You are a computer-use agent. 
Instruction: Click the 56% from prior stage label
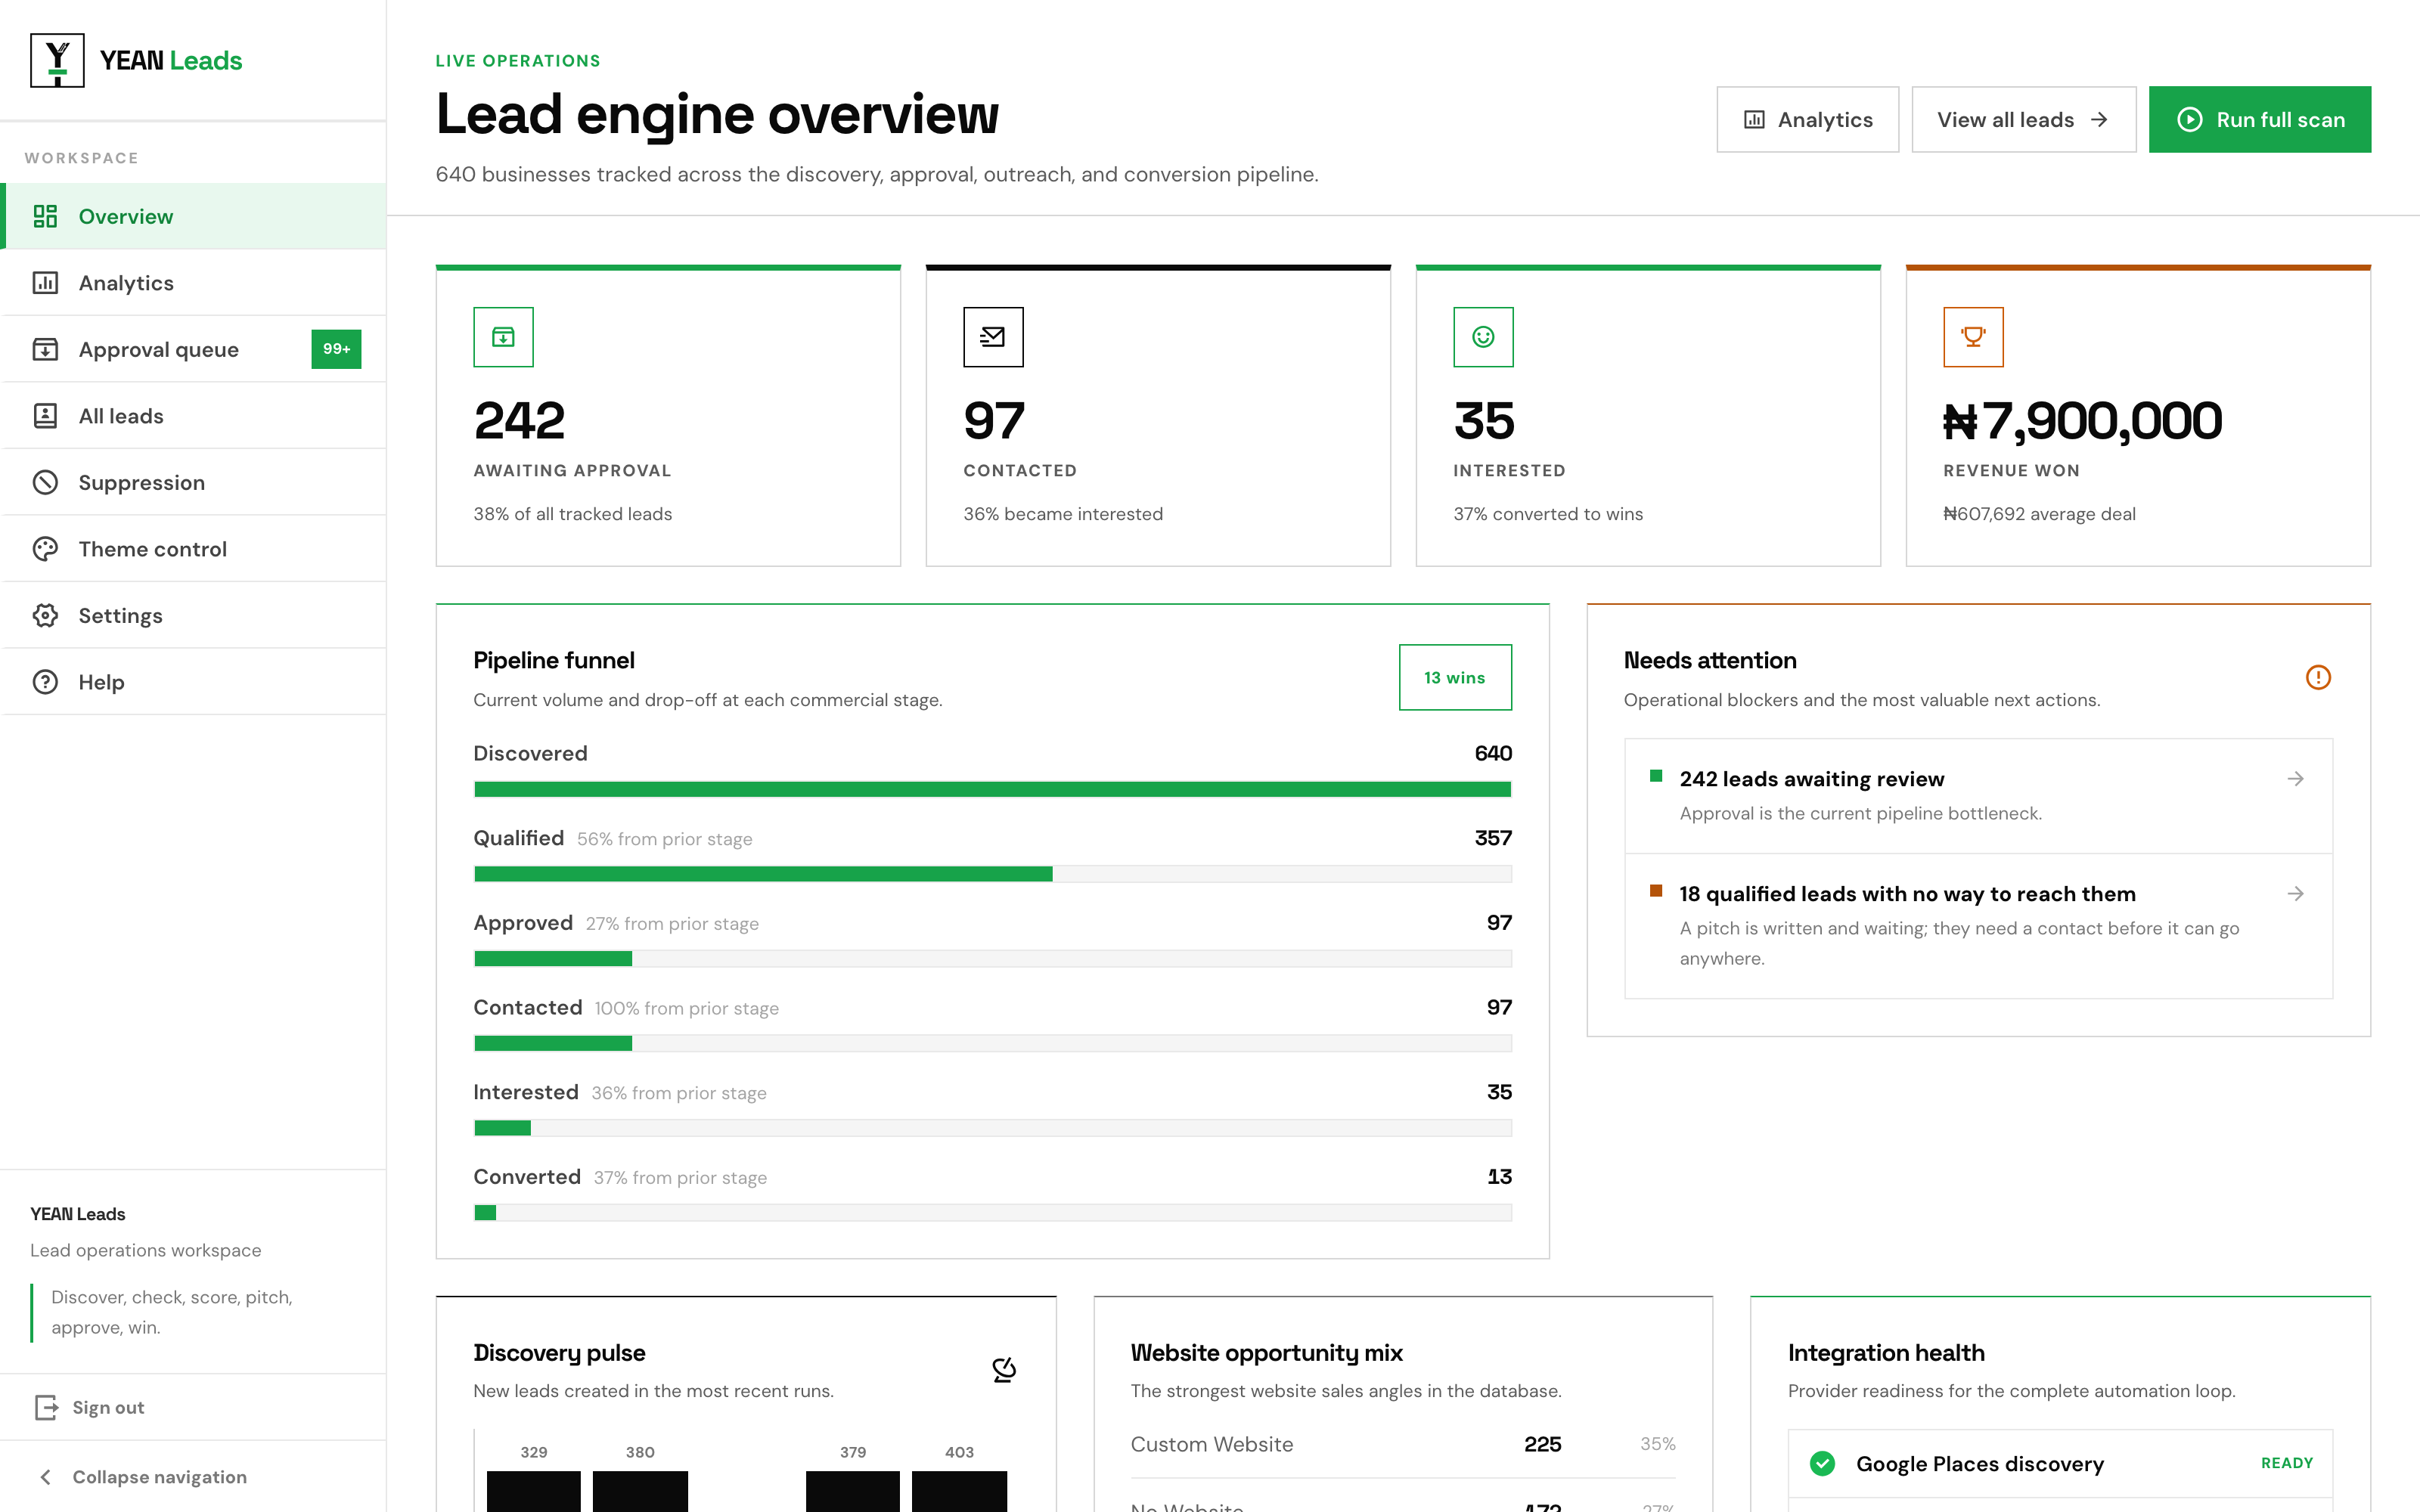[664, 839]
